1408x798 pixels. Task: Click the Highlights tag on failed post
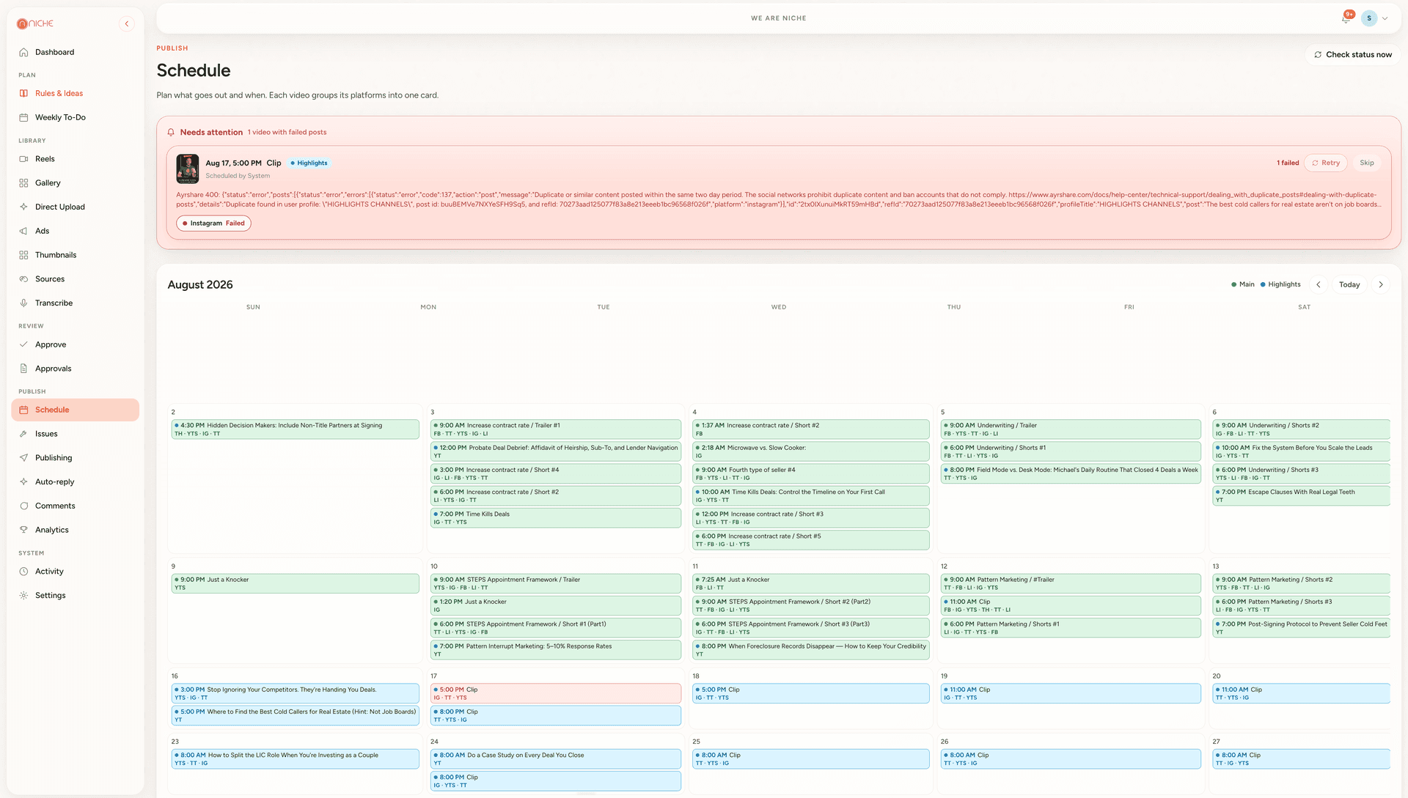click(x=309, y=163)
